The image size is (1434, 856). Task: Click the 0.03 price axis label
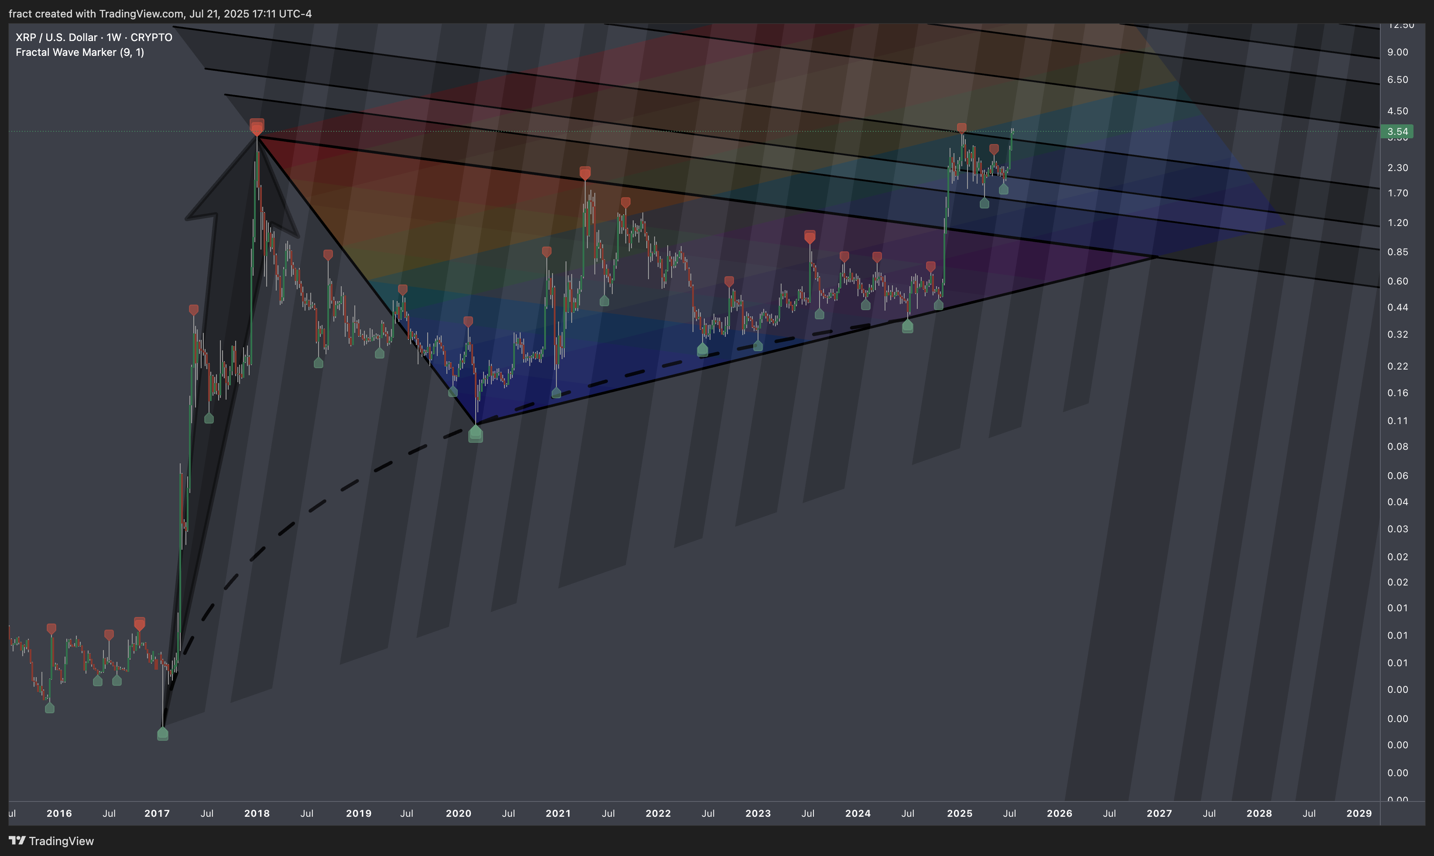[x=1398, y=529]
